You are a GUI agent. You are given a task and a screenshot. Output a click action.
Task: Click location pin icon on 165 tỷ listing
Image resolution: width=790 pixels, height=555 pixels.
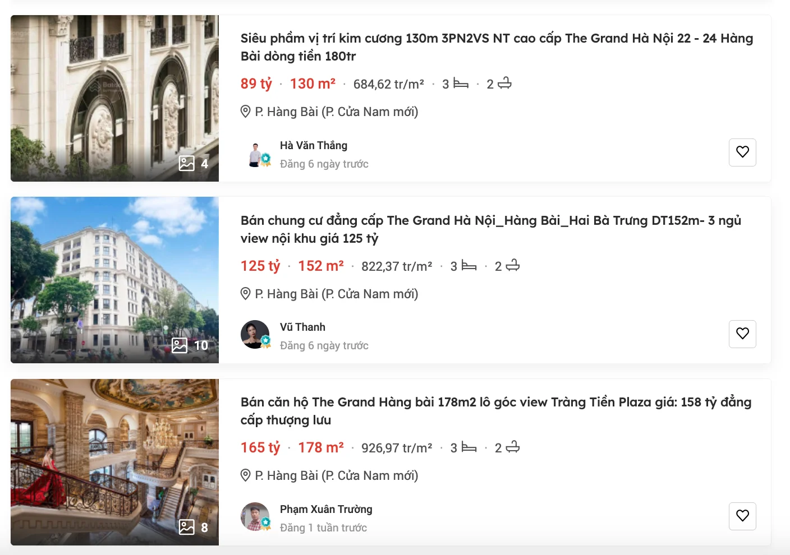click(x=246, y=475)
